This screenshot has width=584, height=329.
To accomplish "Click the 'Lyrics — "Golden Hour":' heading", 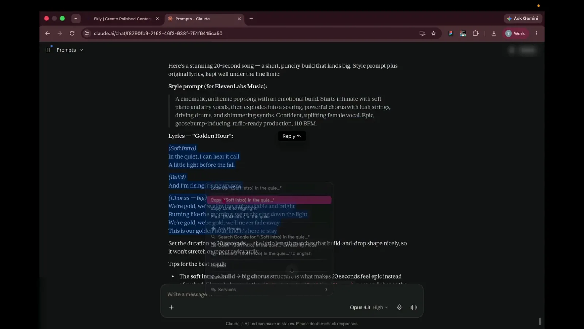I will click(200, 136).
